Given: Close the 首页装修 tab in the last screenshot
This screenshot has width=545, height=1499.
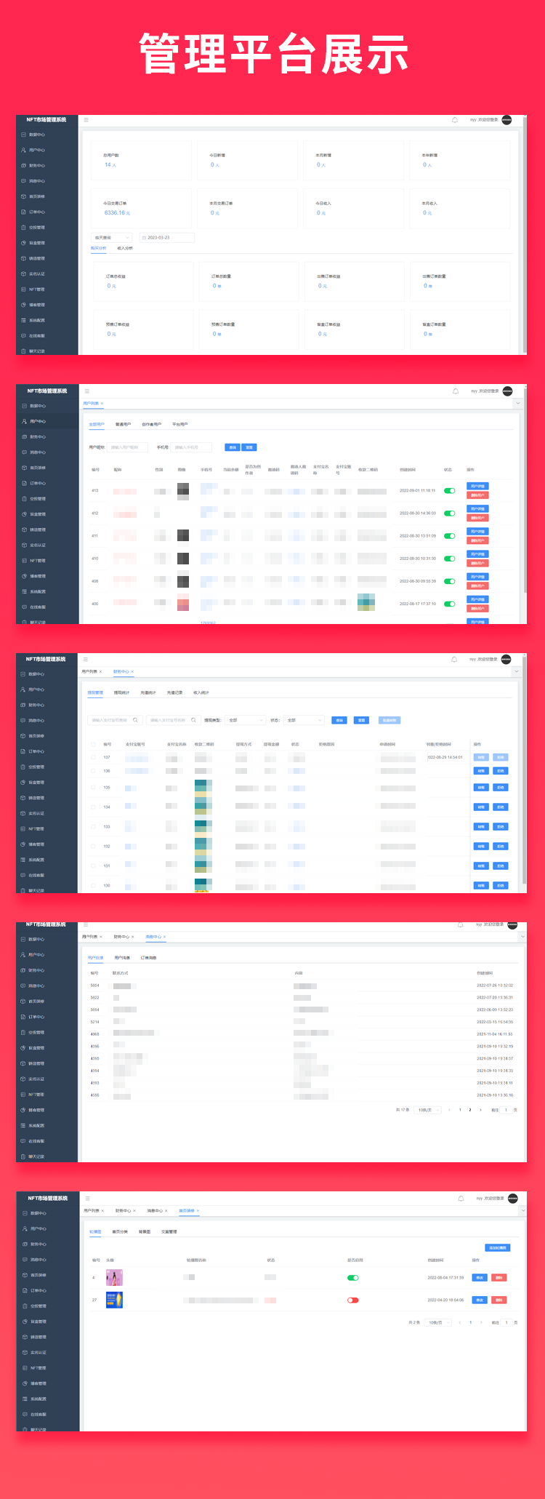Looking at the screenshot, I should click(198, 1211).
